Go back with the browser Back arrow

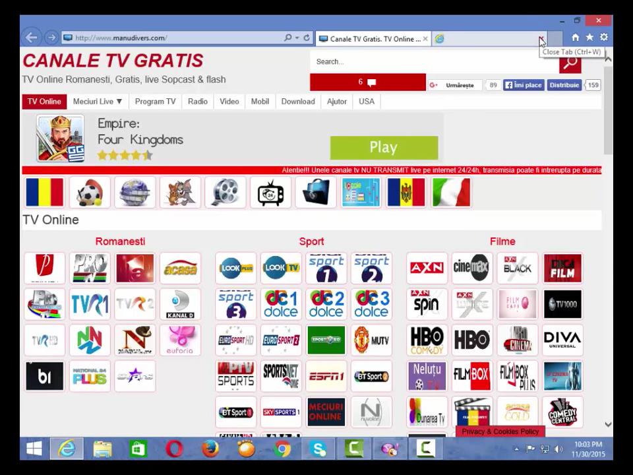[31, 38]
